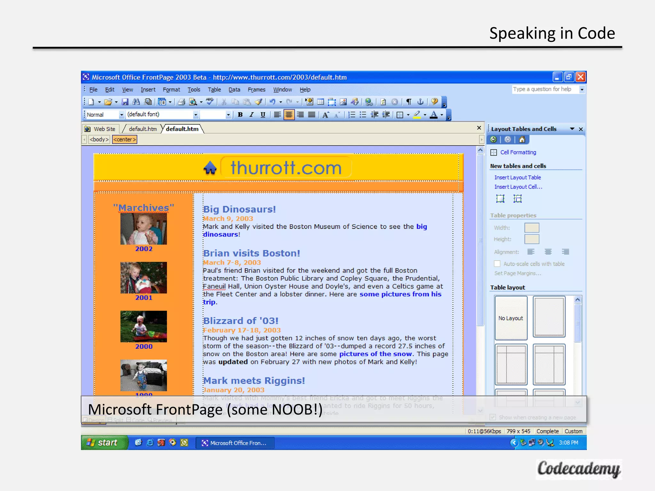Screen dimensions: 655x491
Task: Click the Insert Hyperlink globe icon
Action: click(x=369, y=102)
